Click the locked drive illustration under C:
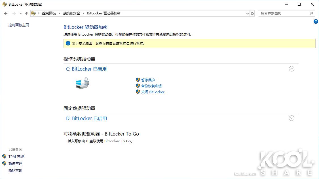 pos(82,84)
